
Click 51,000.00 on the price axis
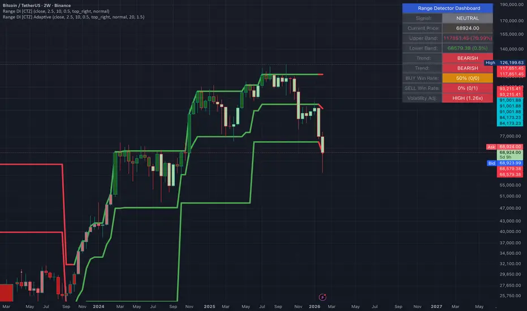pyautogui.click(x=510, y=196)
